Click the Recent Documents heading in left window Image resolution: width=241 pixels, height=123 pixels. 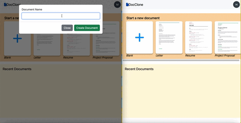[17, 69]
